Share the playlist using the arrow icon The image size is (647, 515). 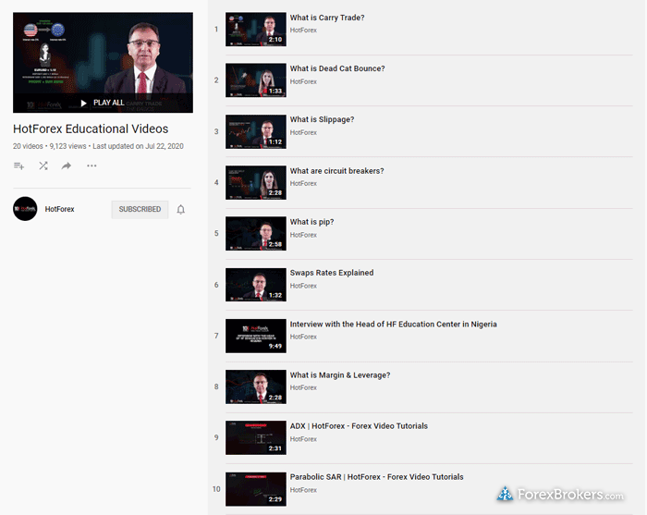coord(67,166)
